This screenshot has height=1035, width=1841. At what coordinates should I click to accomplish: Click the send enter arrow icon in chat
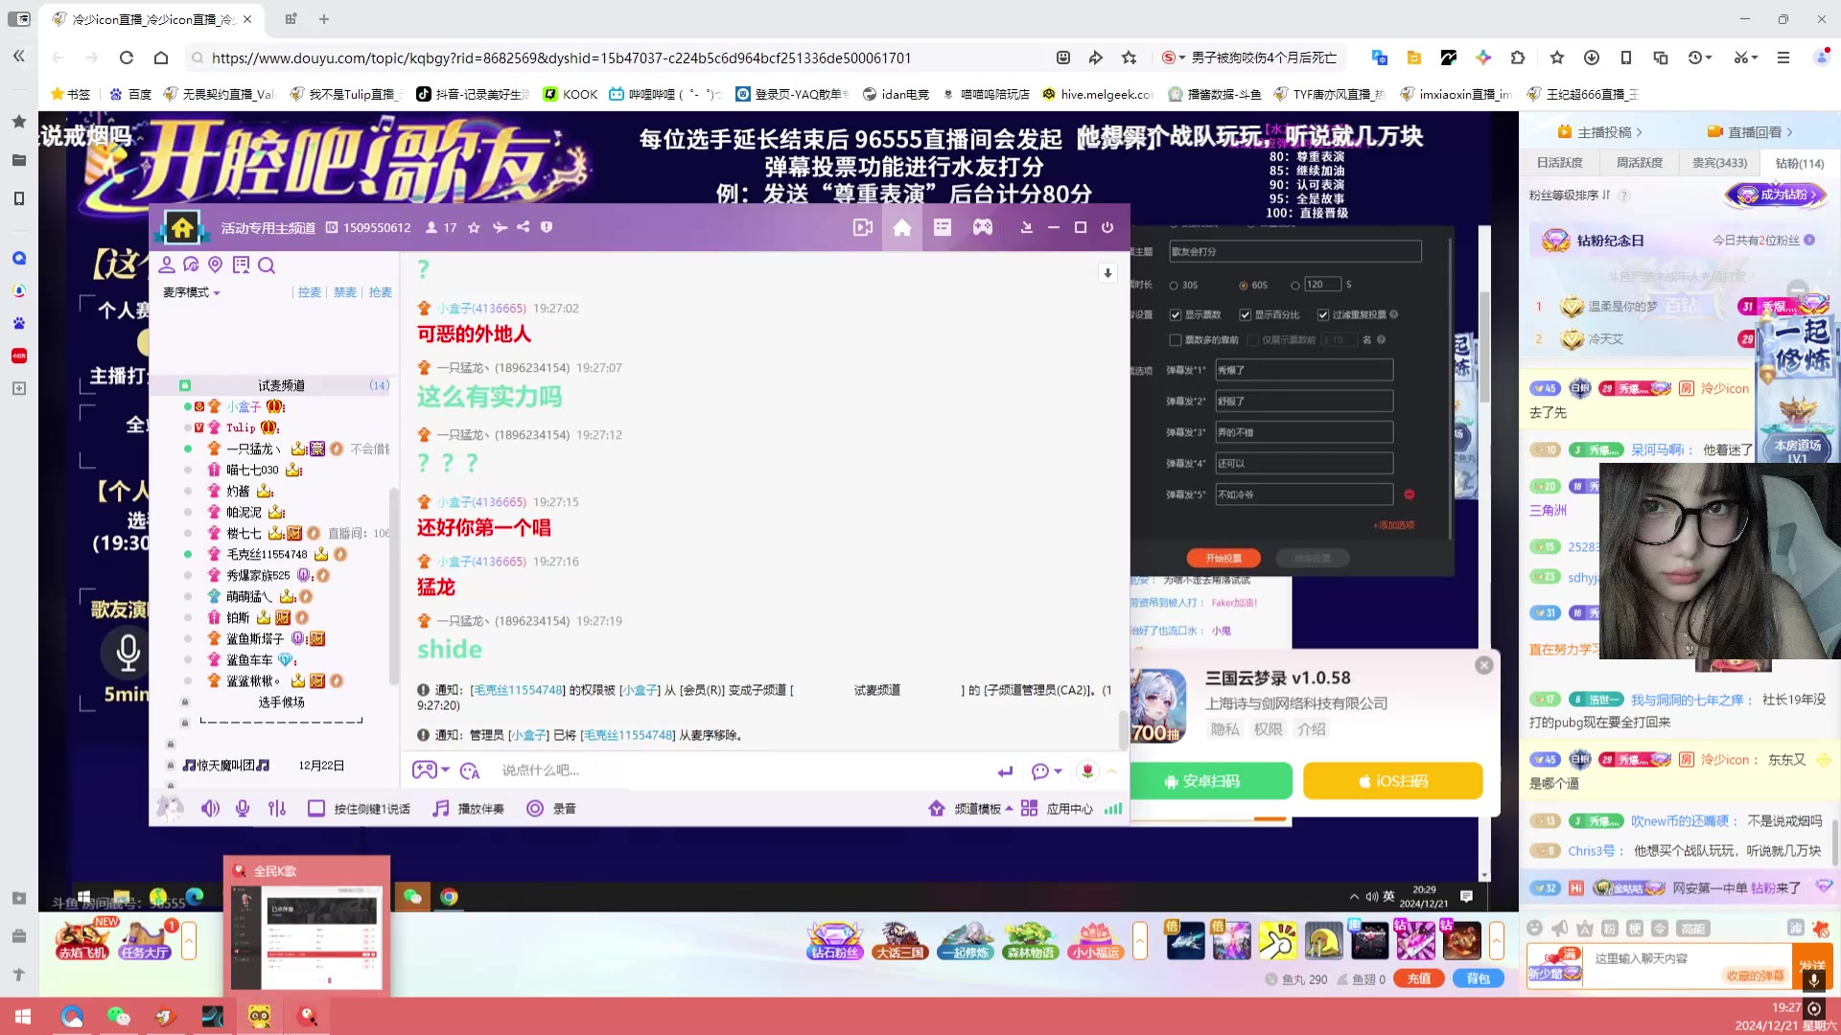click(x=1005, y=771)
